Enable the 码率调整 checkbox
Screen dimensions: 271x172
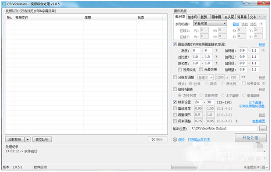[175, 121]
